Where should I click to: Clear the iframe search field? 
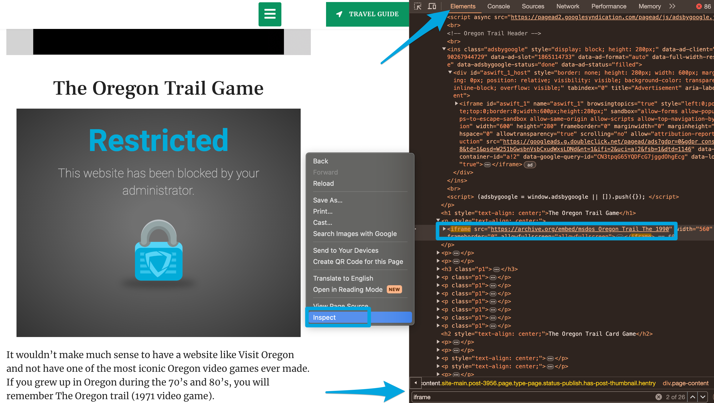point(659,397)
